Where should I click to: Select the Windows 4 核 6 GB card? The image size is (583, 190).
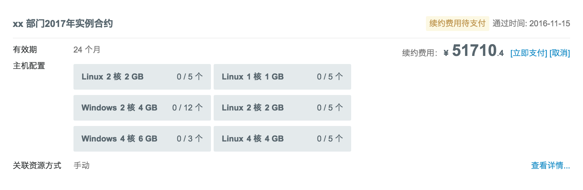pos(142,139)
